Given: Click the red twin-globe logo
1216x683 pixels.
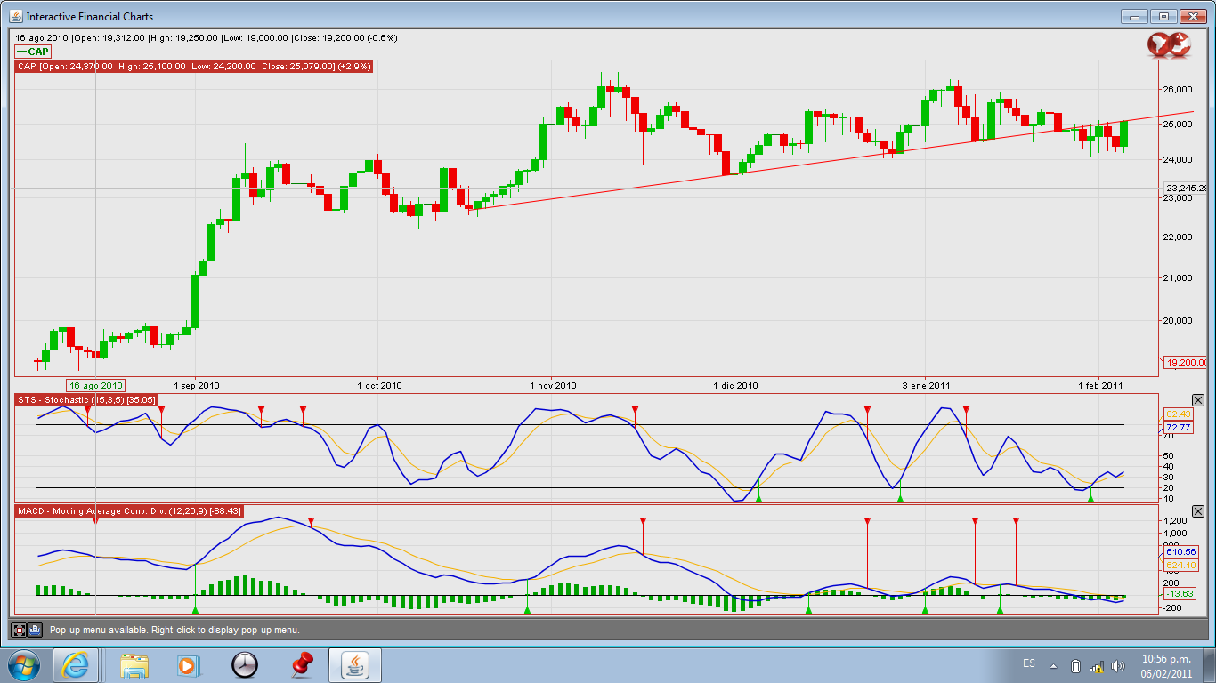Looking at the screenshot, I should [1168, 44].
